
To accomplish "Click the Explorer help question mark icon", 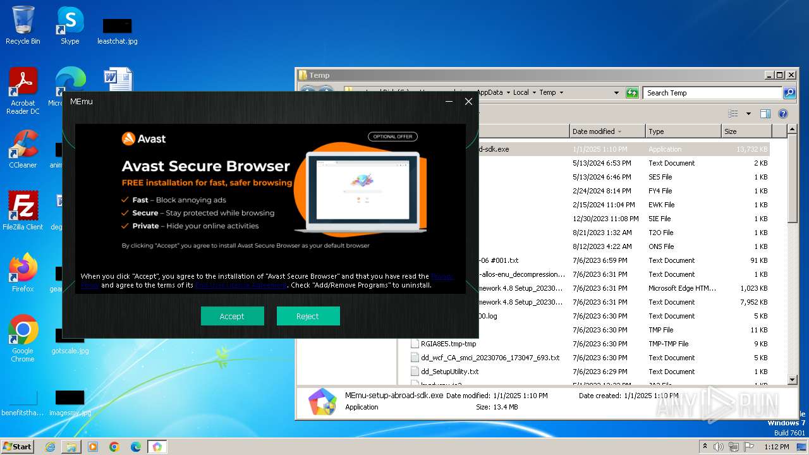I will tap(783, 114).
